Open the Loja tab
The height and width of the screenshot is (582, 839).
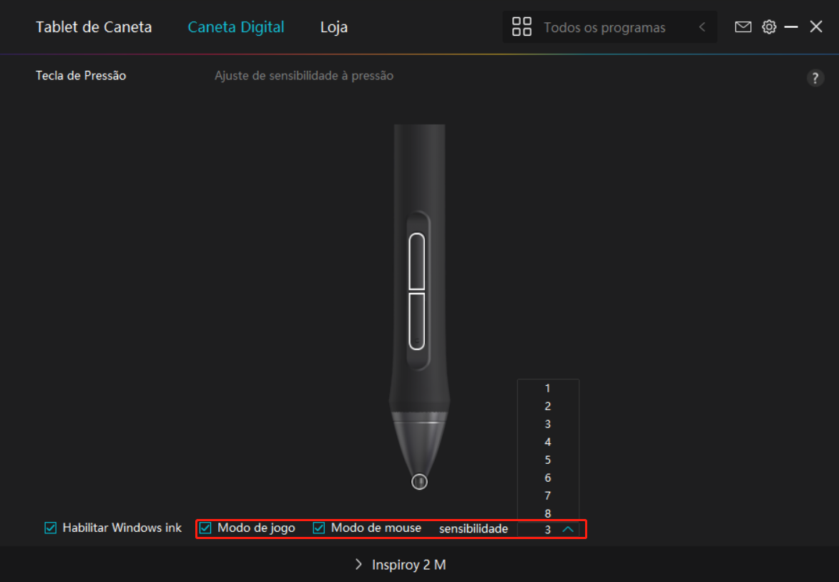(x=333, y=27)
